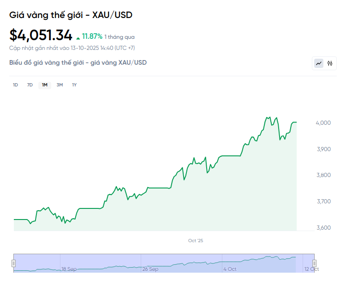
Task: Click the "Cập nhật gần nhất" update timestamp
Action: (72, 48)
